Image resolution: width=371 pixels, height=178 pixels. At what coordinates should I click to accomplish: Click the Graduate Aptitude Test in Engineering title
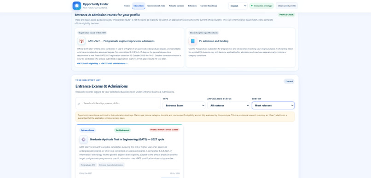tap(127, 139)
